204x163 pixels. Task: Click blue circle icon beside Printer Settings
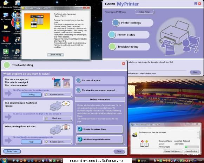(x=116, y=23)
